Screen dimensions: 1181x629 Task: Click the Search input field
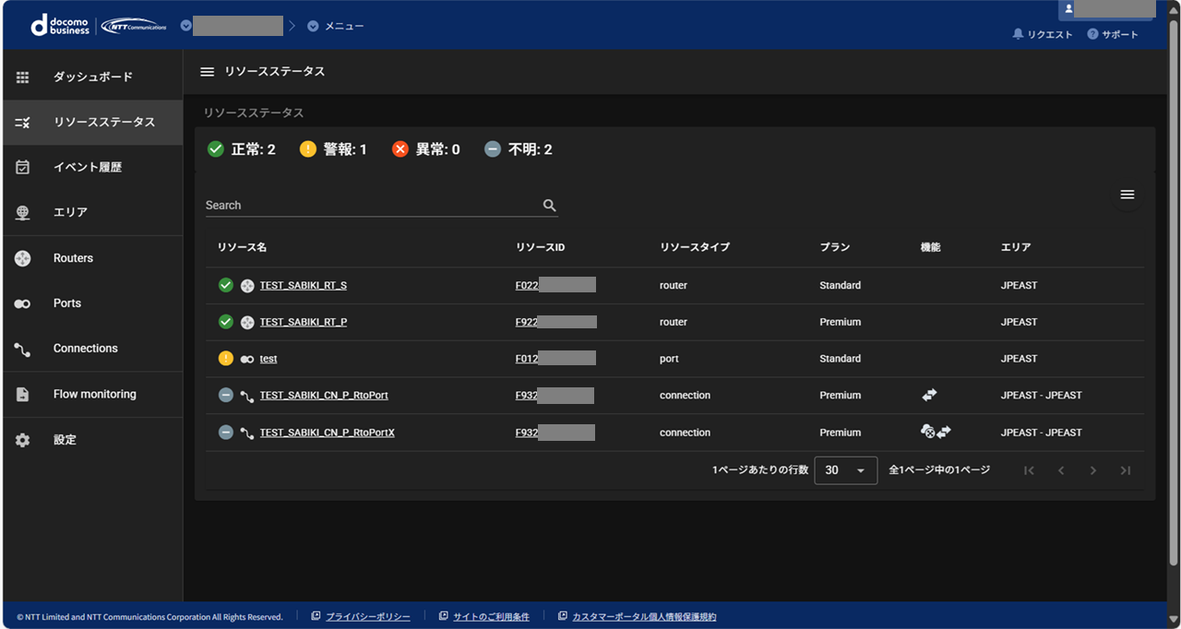(369, 206)
